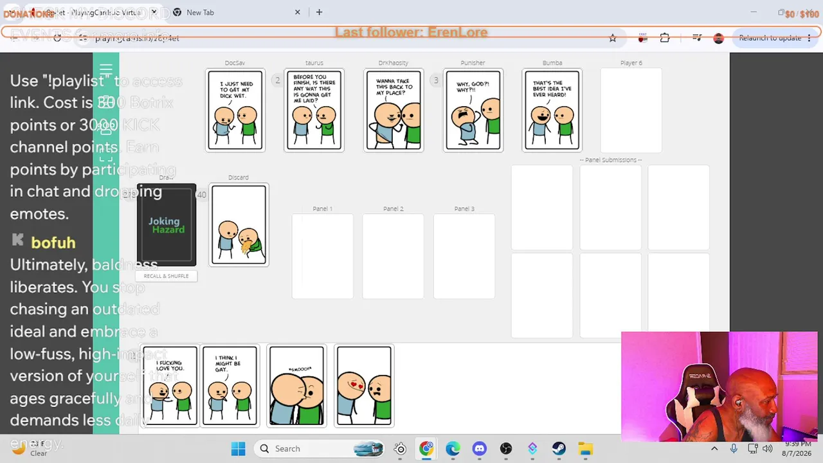Select DocSav's card 'I just need to get…'

[235, 110]
